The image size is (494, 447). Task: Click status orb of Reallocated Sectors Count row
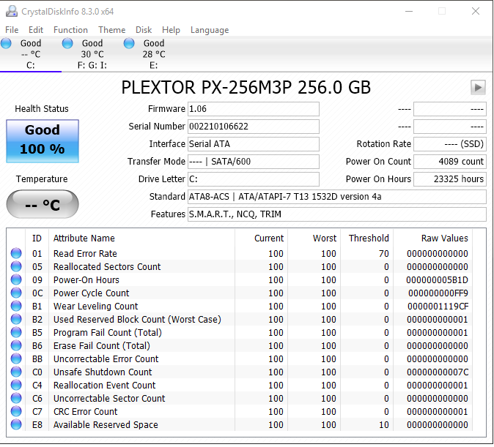click(x=16, y=266)
